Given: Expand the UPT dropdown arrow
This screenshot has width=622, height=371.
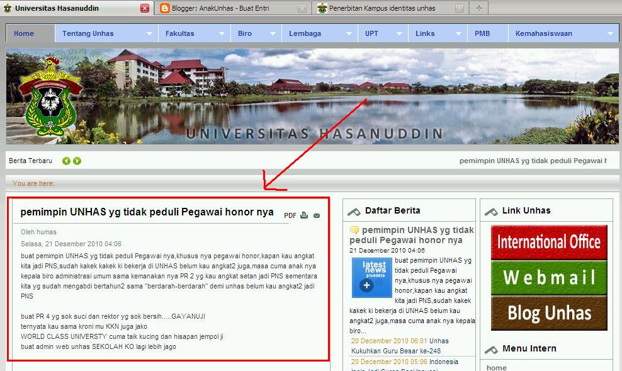Looking at the screenshot, I should 400,34.
